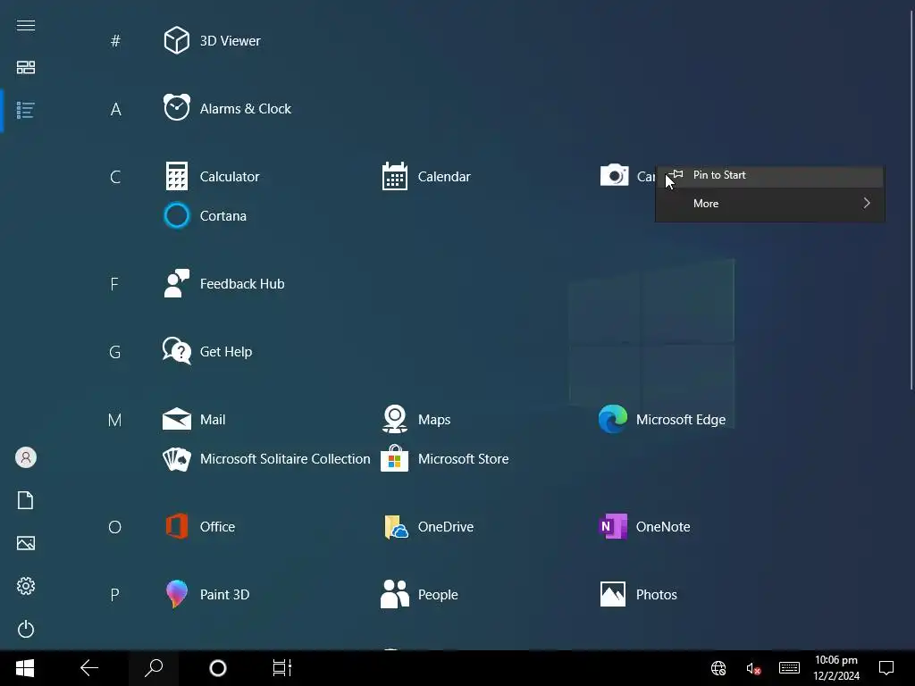Launch the Mail app icon
The height and width of the screenshot is (686, 915).
coord(176,420)
